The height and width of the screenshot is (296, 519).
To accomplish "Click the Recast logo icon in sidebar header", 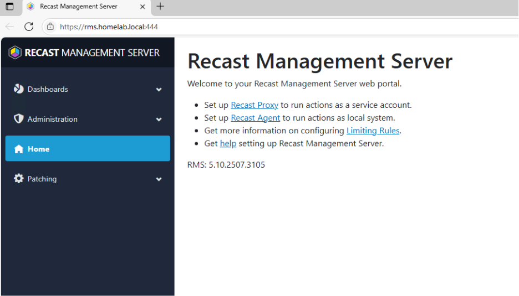I will coord(15,53).
